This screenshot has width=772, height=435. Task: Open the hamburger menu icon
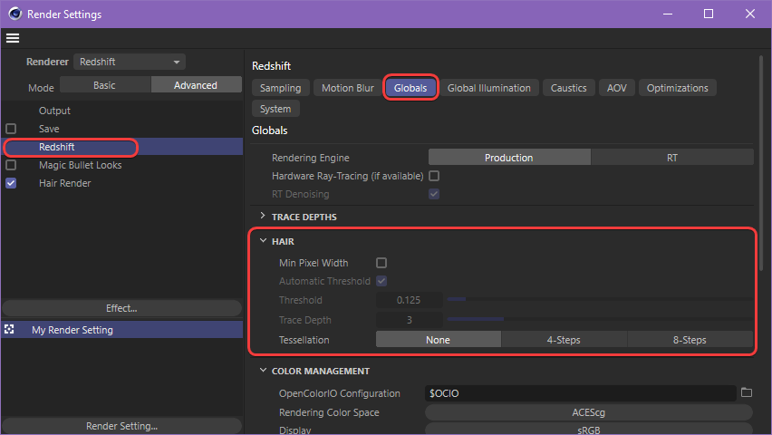(12, 38)
